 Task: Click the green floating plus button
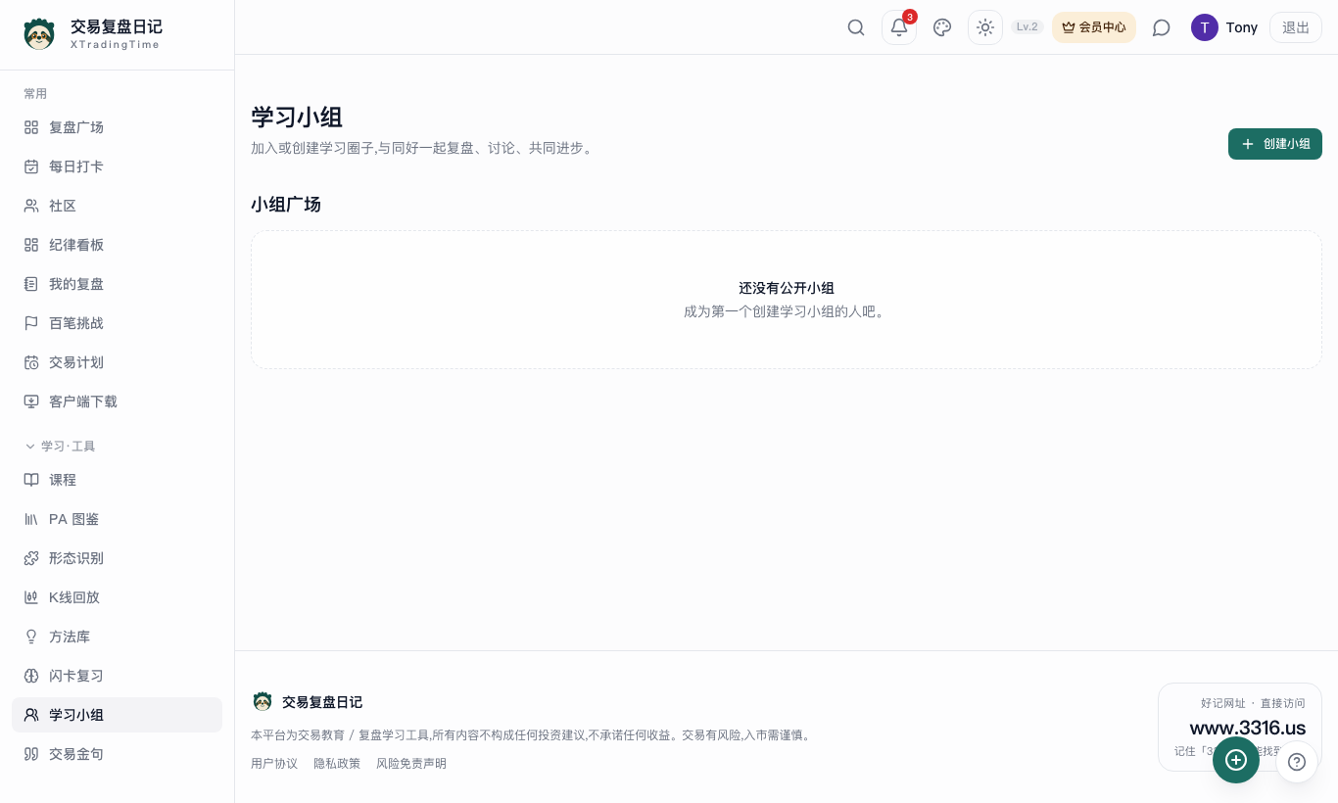[x=1236, y=760]
